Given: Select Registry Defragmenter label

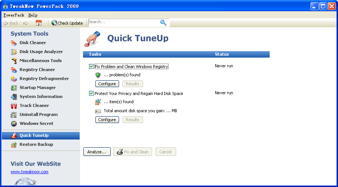Looking at the screenshot, I should pos(44,79).
